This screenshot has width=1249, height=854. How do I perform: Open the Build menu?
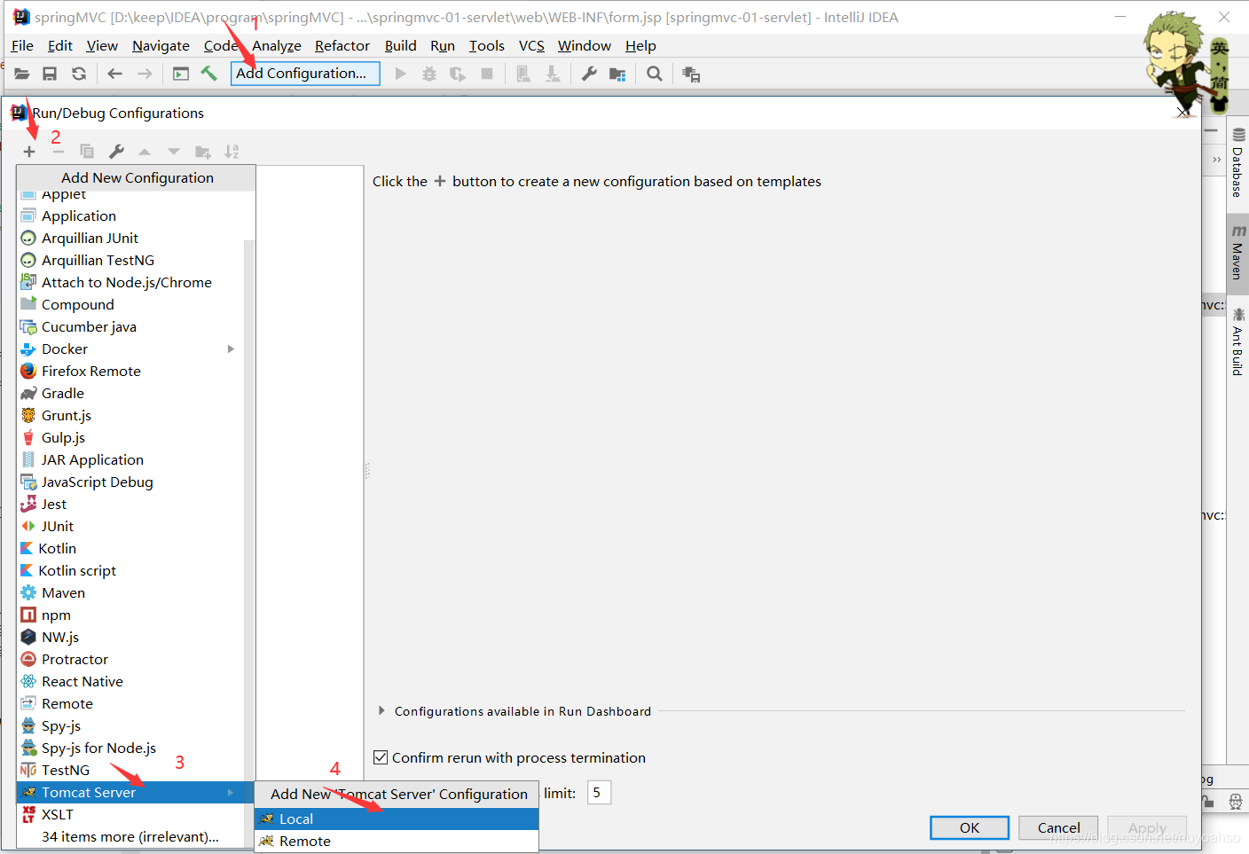[400, 45]
